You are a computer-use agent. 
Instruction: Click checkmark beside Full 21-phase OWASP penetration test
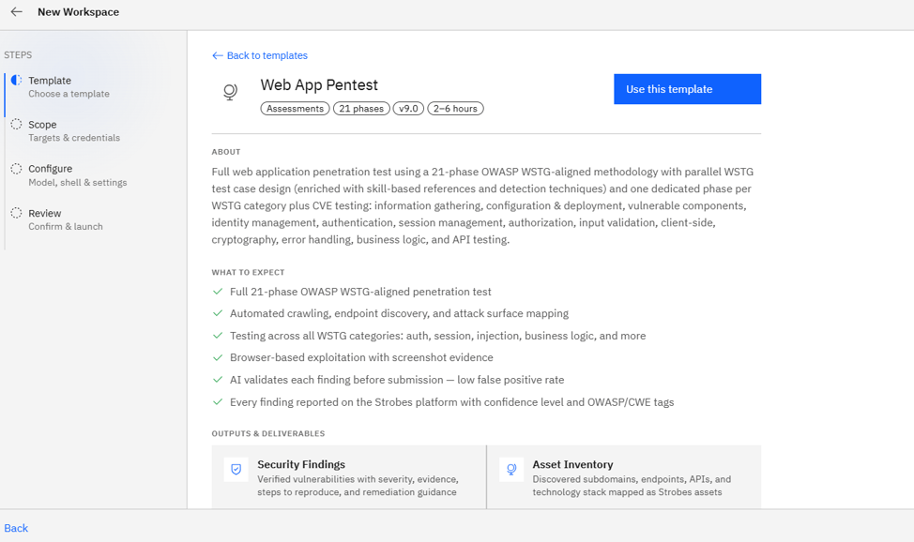(218, 292)
